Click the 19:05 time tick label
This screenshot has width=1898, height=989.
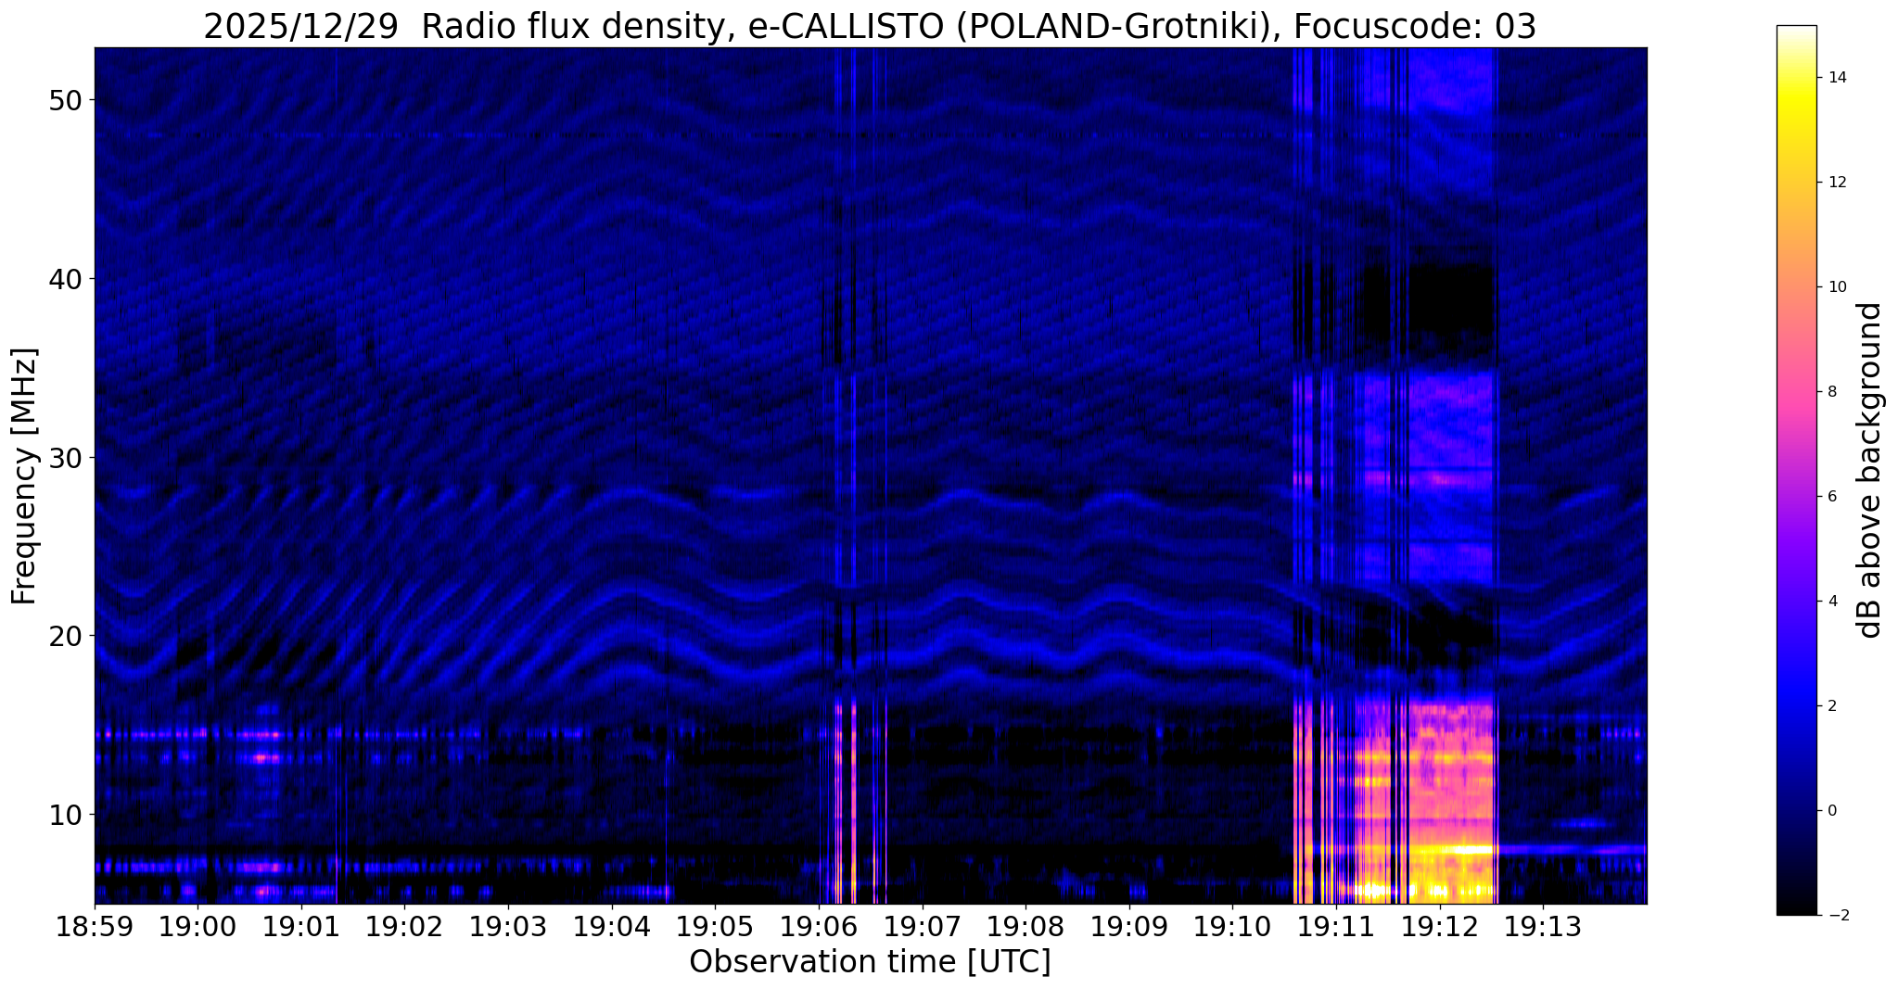coord(715,926)
